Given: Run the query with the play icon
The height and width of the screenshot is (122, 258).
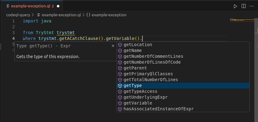Looking at the screenshot, I should (x=235, y=6).
